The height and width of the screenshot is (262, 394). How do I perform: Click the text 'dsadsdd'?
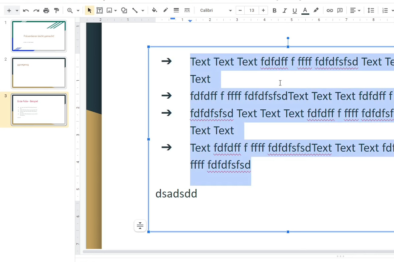click(176, 194)
